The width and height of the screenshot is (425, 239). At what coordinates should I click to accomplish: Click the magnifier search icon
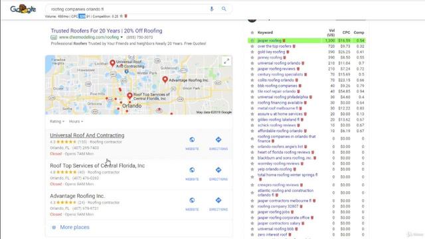[224, 9]
